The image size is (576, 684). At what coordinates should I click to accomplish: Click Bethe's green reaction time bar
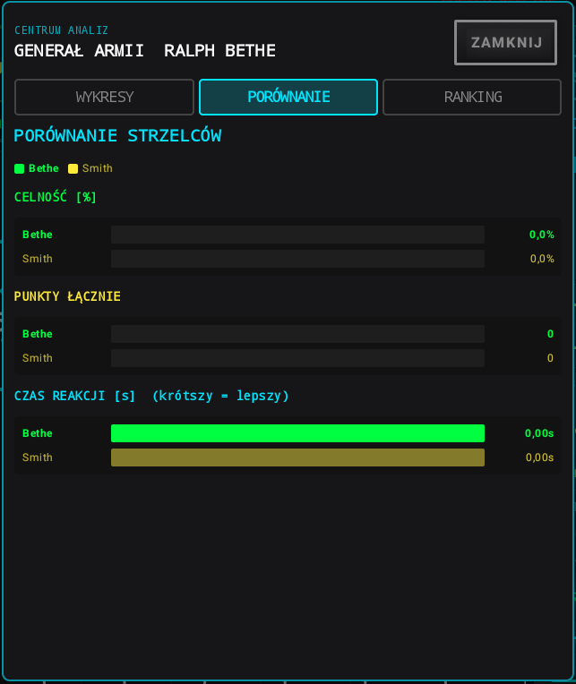297,433
